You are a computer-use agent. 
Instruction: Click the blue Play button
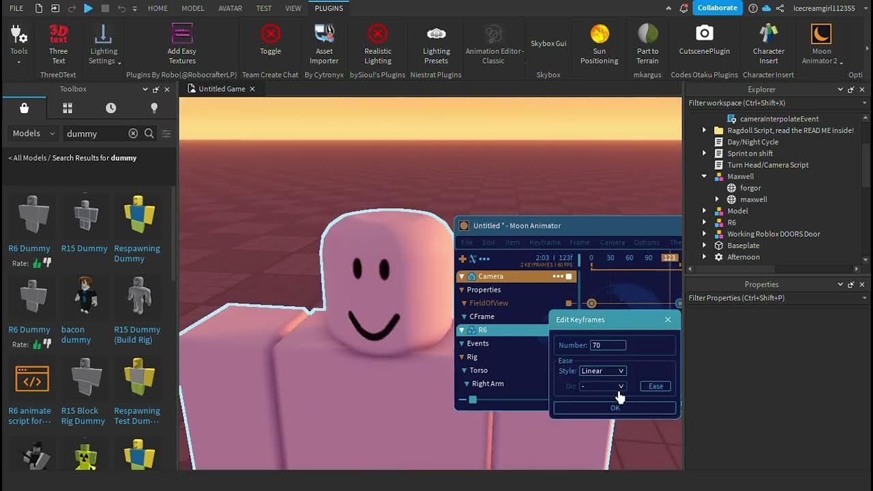(88, 8)
